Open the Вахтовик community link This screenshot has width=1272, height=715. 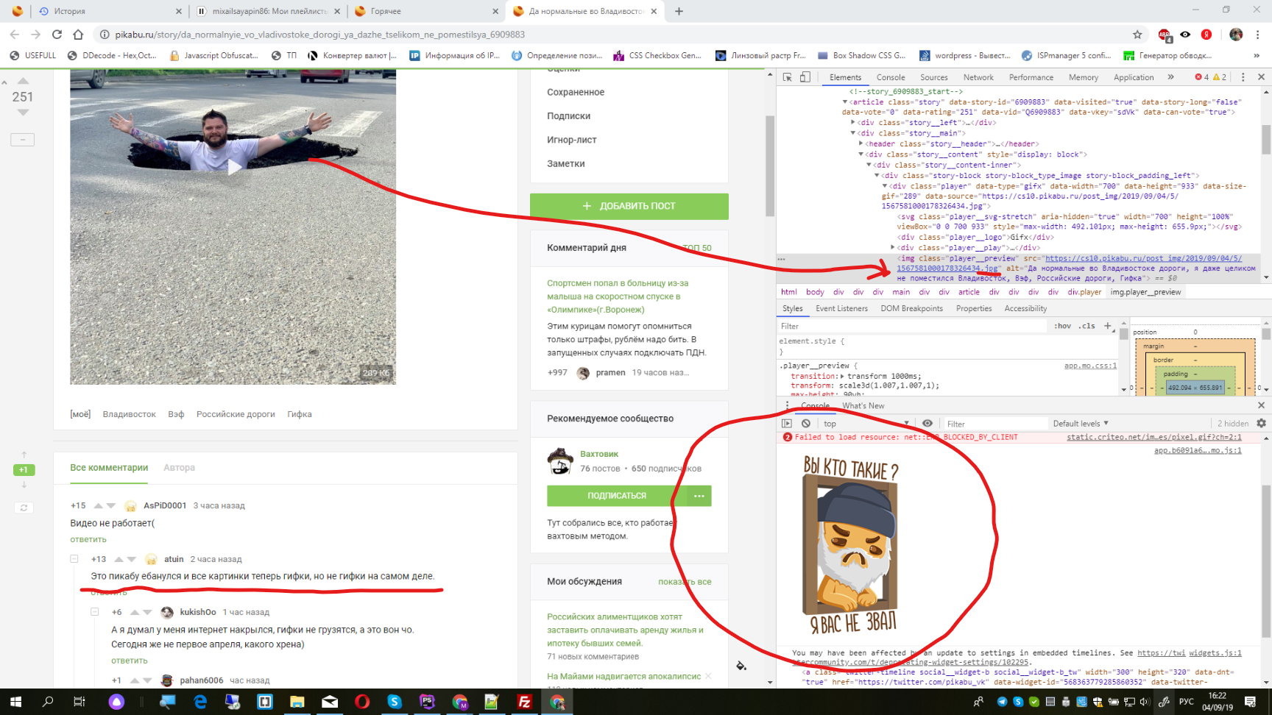point(599,454)
